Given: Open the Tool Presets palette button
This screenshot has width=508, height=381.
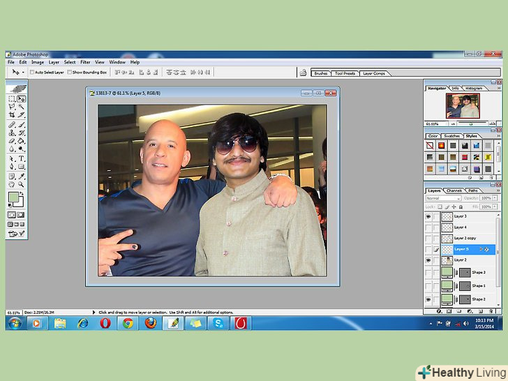Looking at the screenshot, I should coord(345,73).
